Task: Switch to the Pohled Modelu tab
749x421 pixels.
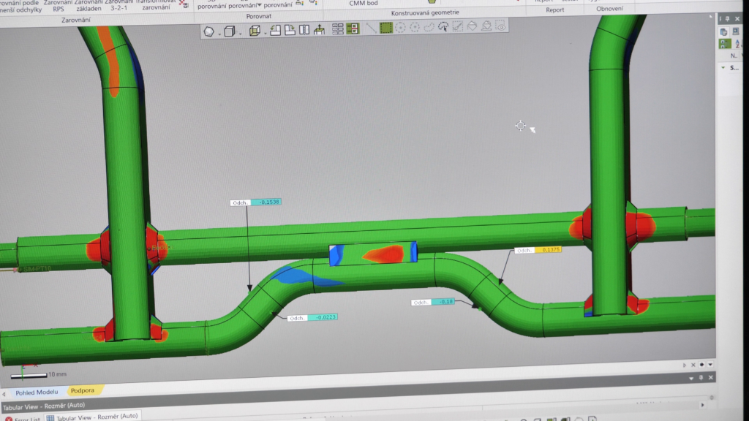Action: pos(38,392)
